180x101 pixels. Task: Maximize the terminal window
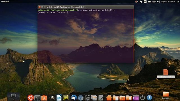click(x=45, y=7)
